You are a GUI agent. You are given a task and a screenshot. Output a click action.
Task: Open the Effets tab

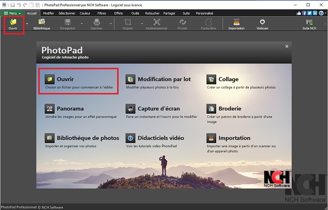pos(119,13)
